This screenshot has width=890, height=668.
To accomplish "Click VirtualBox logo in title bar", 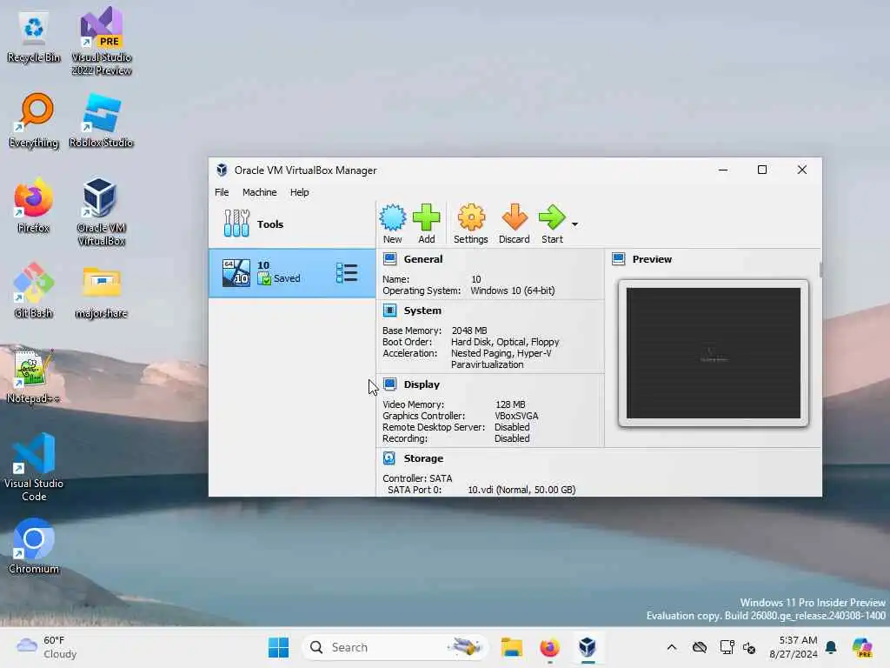I will (222, 170).
